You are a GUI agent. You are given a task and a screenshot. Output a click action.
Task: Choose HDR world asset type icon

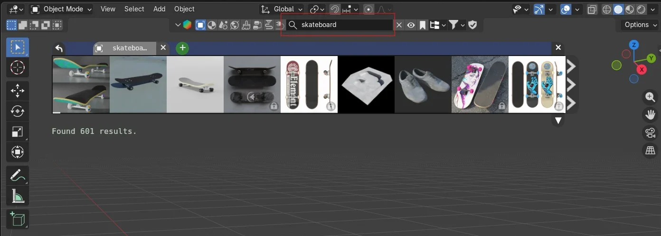coord(235,25)
